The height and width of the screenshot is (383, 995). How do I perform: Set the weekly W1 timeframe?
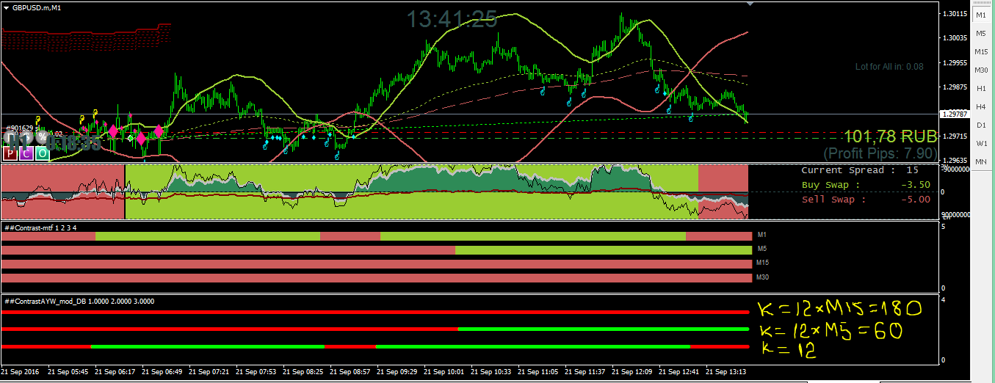(981, 143)
